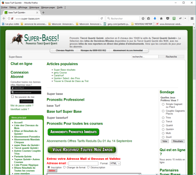Open the Marque-pages menu
Viewport: 196px width, 175px height.
[48, 7]
